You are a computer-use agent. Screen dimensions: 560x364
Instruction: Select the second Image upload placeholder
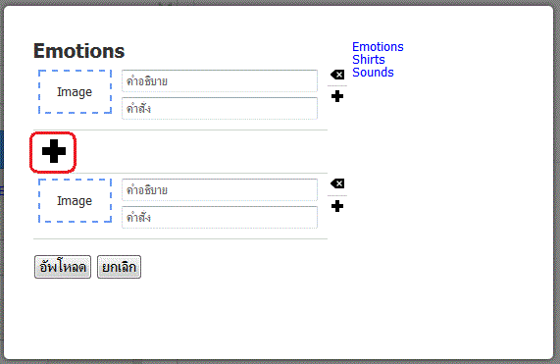click(x=75, y=201)
